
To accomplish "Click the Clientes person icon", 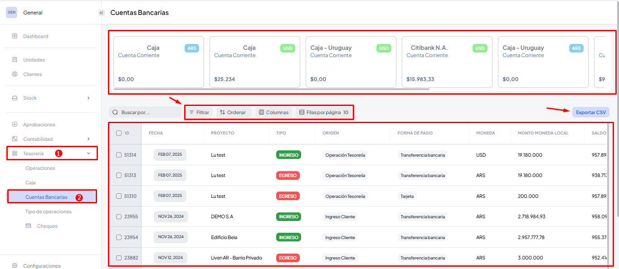I will click(15, 74).
